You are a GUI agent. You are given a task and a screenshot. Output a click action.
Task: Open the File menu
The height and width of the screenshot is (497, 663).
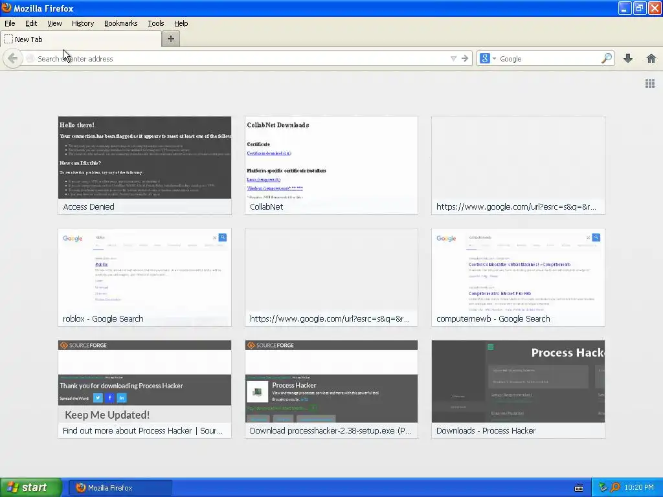(x=10, y=23)
